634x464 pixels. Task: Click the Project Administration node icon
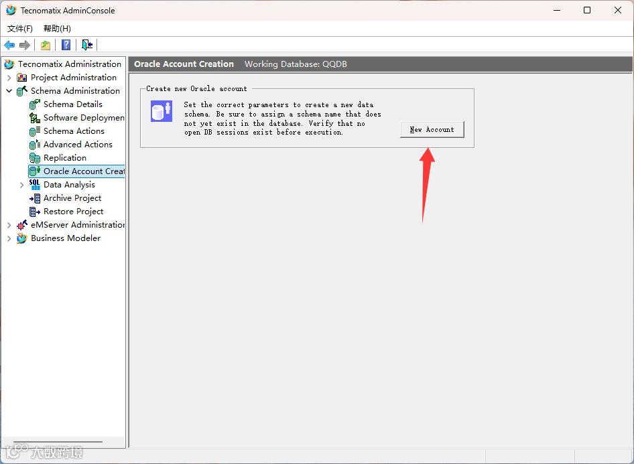coord(22,78)
